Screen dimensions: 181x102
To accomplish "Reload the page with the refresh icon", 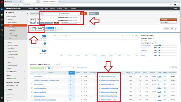I will pyautogui.click(x=12, y=5).
